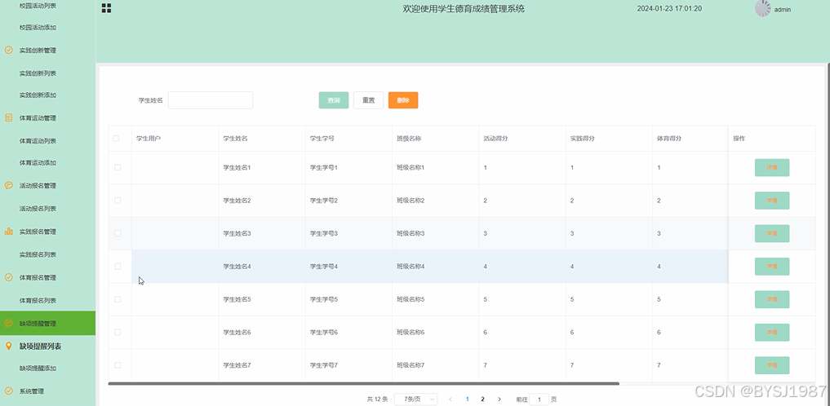Screen dimensions: 830x406
Task: Open 详情 for 学生姓名4 row
Action: click(x=772, y=267)
